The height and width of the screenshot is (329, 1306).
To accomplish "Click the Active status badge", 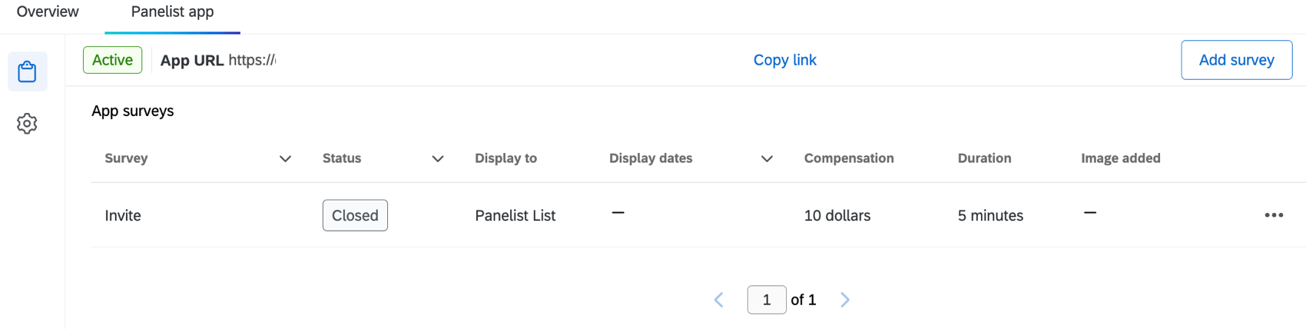I will coord(112,60).
